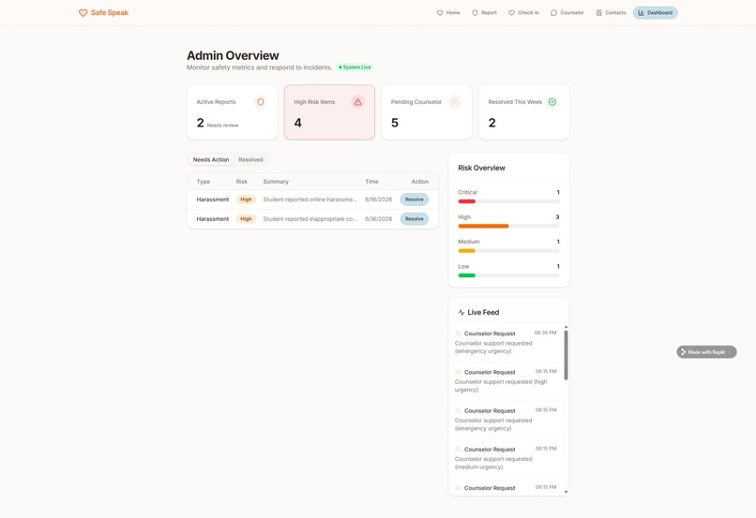Switch to the Needs Action tab
The width and height of the screenshot is (756, 518).
[211, 160]
